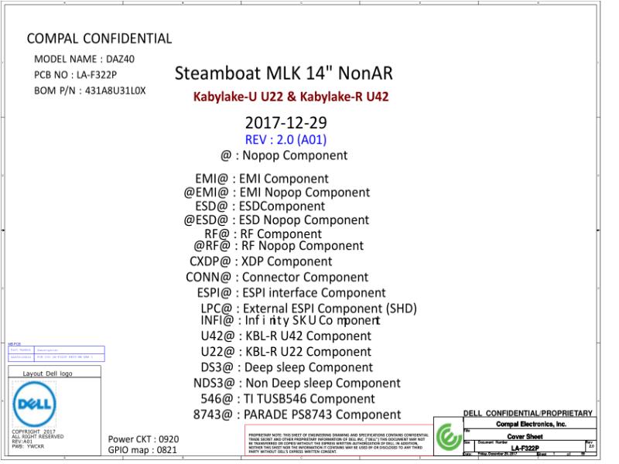
Task: Select 'CONN@ : Connector Component' line
Action: (277, 278)
